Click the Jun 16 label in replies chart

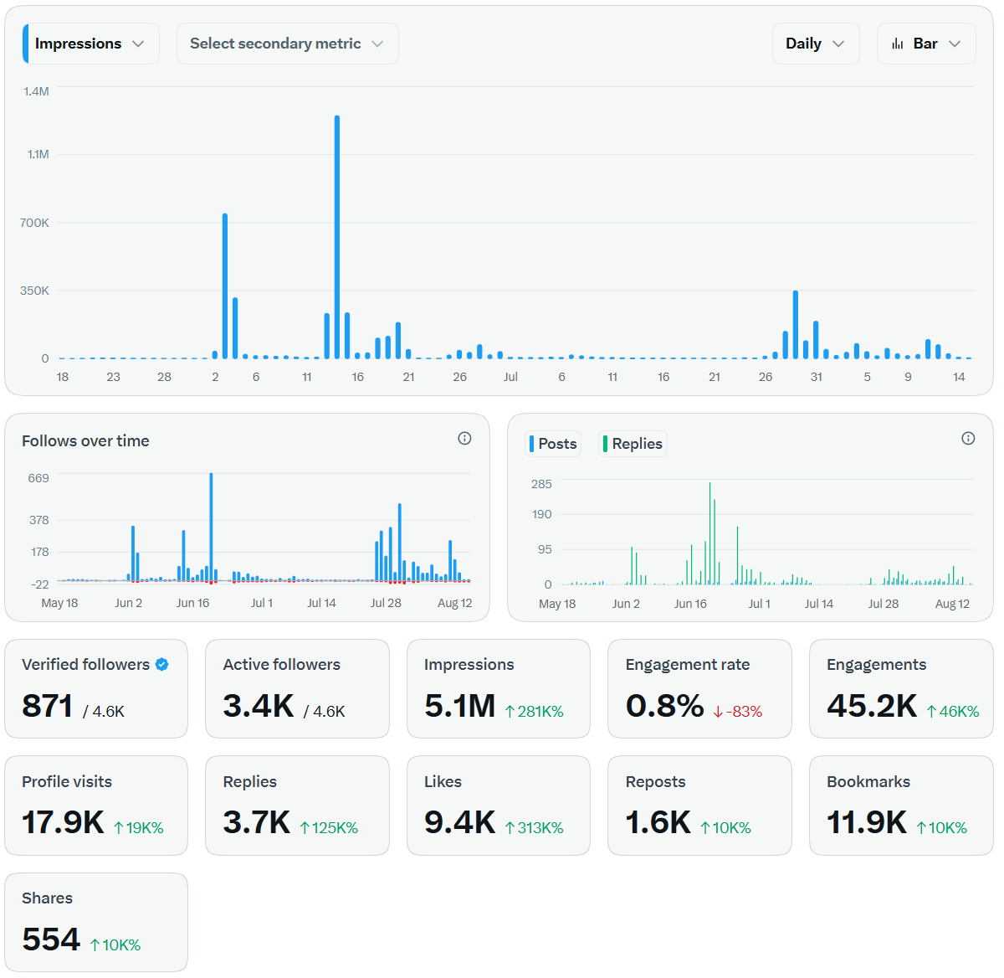[x=690, y=604]
